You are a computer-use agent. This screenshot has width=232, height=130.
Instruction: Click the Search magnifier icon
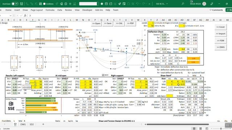coord(183,4)
